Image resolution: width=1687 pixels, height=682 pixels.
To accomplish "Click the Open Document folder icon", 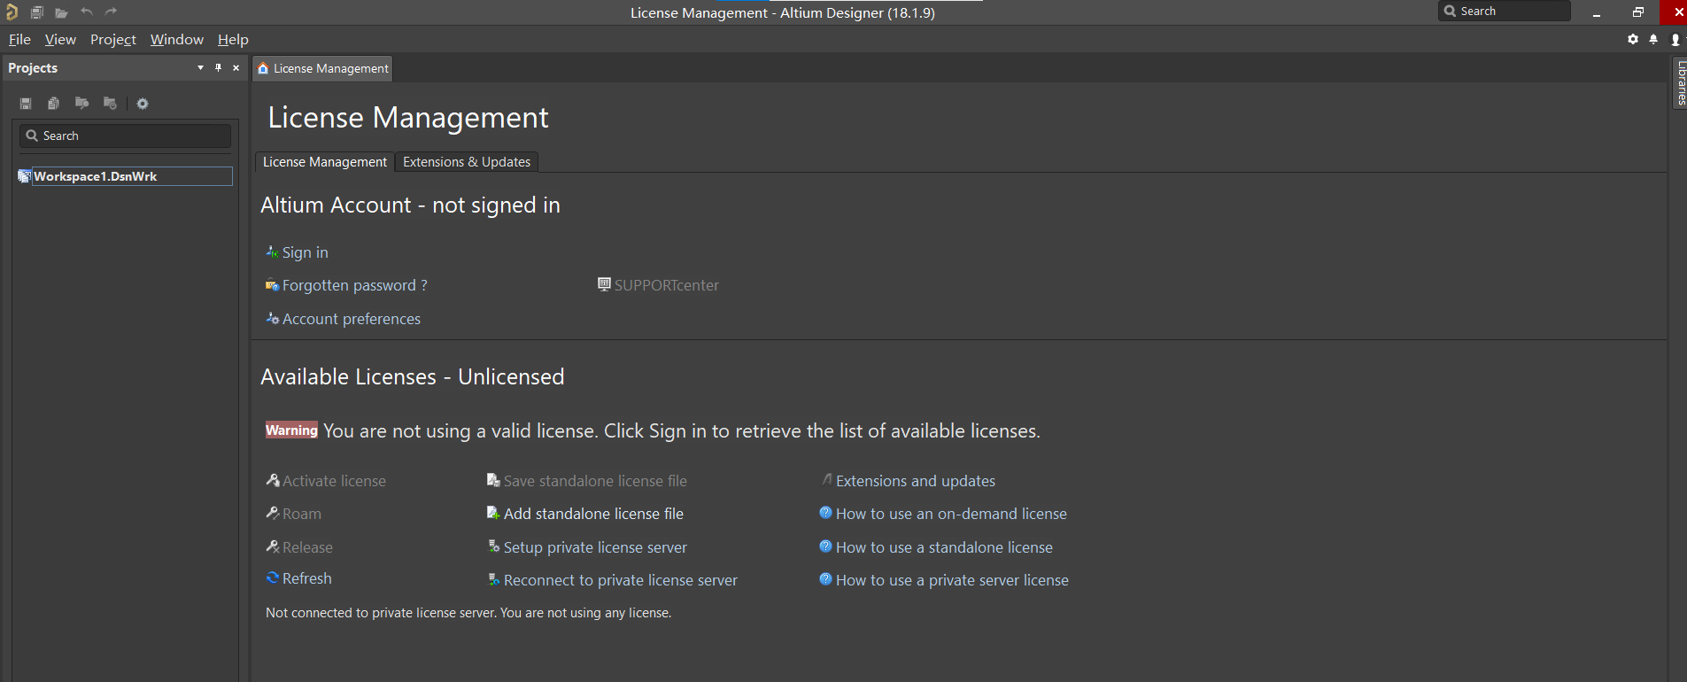I will 61,12.
